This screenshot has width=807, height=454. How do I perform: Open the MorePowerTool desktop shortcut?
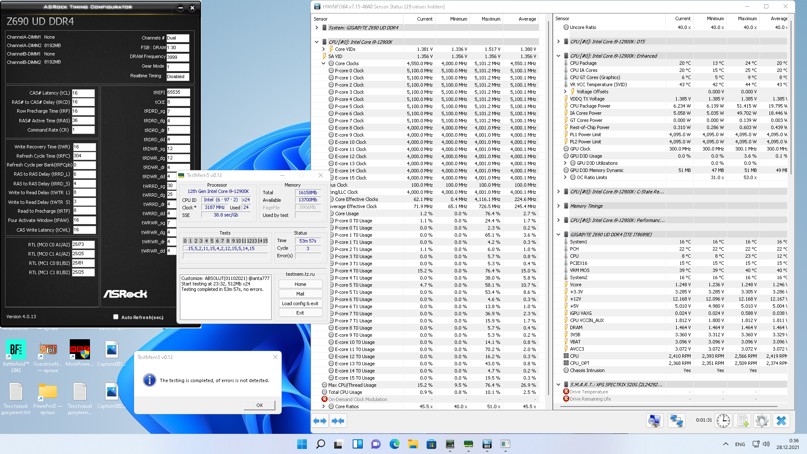pyautogui.click(x=79, y=350)
